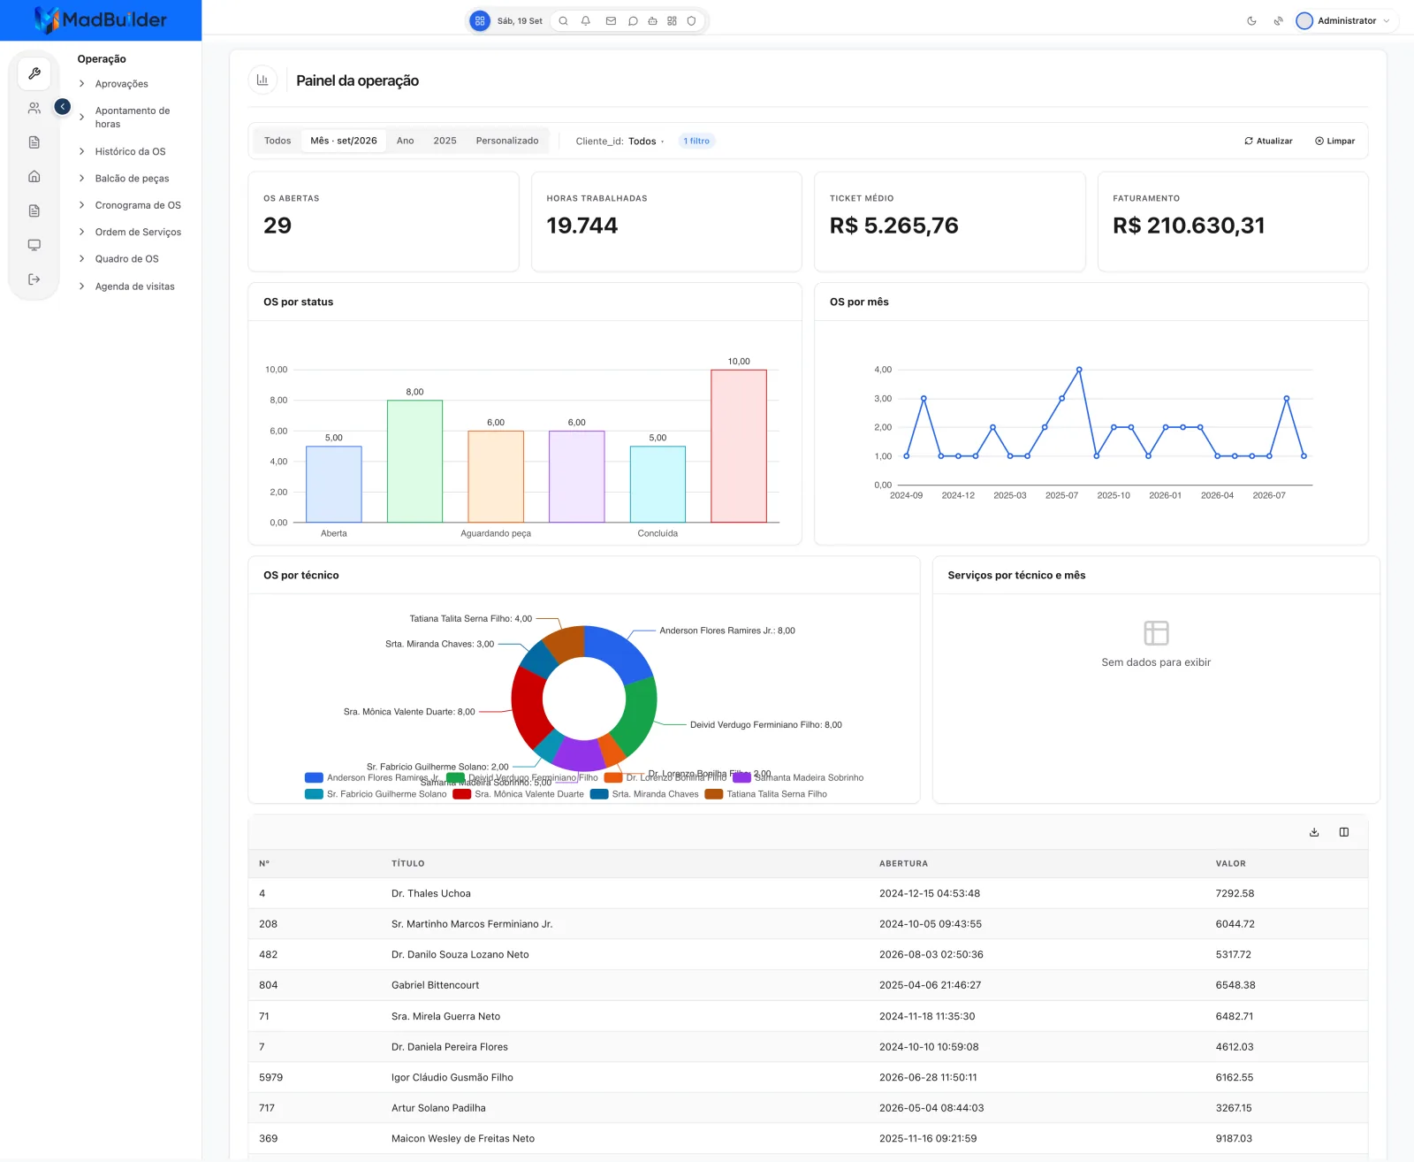Expand Balcão de peças menu item
This screenshot has width=1414, height=1162.
click(132, 179)
